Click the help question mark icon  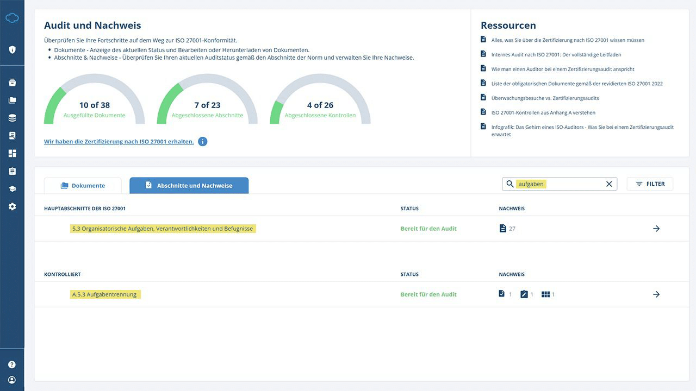tap(12, 364)
